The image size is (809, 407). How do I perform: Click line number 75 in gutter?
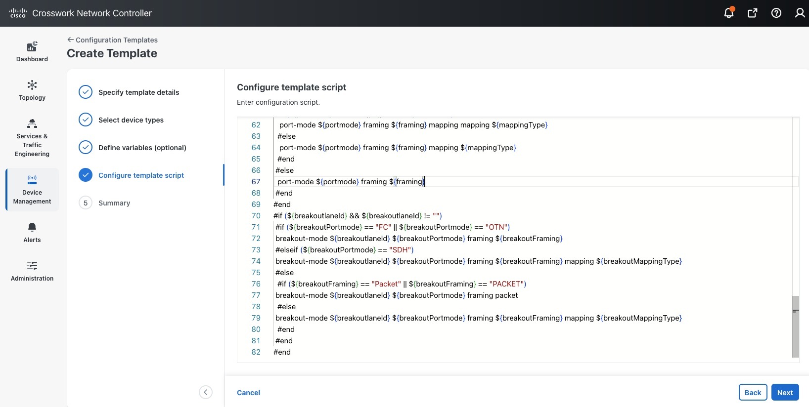point(256,273)
